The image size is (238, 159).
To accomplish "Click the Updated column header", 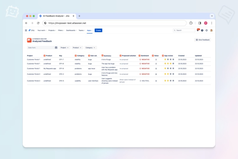I will pyautogui.click(x=198, y=56).
